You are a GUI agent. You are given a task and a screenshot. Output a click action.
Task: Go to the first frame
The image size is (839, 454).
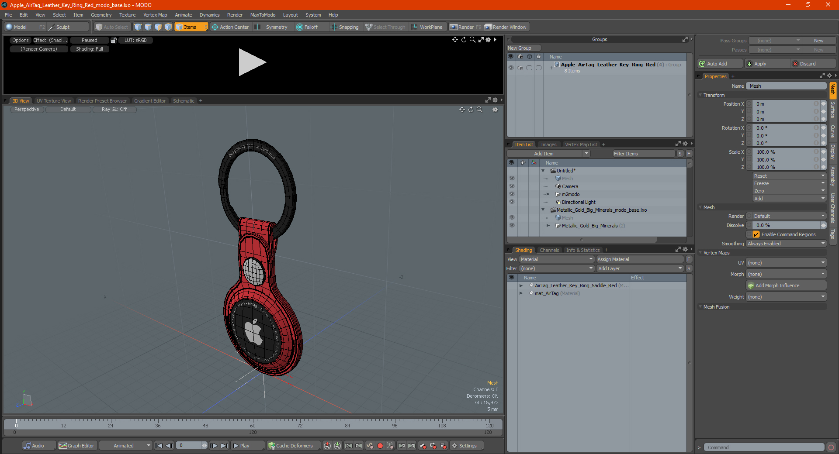[x=159, y=446]
